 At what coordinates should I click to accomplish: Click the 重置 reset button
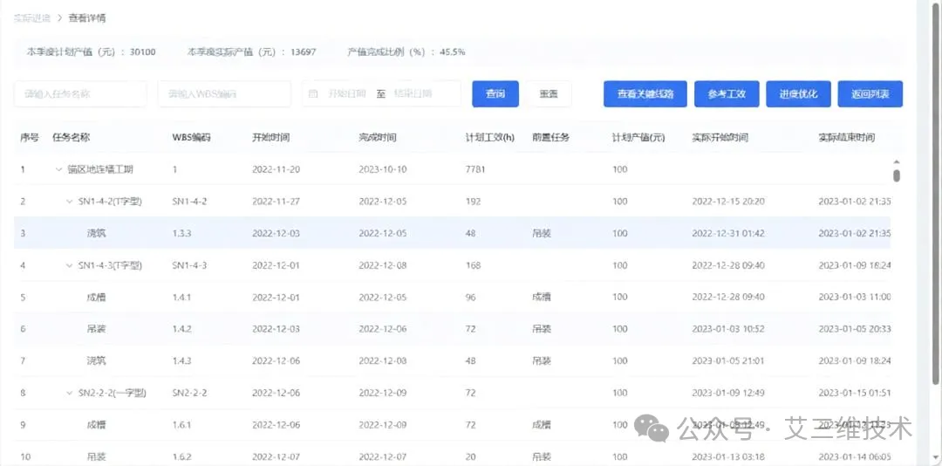[x=549, y=93]
